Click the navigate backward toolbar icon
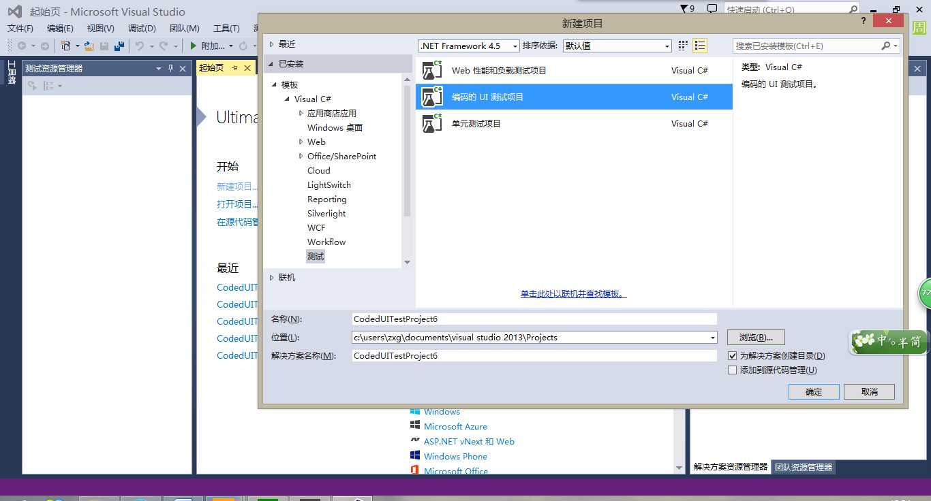 click(x=22, y=46)
